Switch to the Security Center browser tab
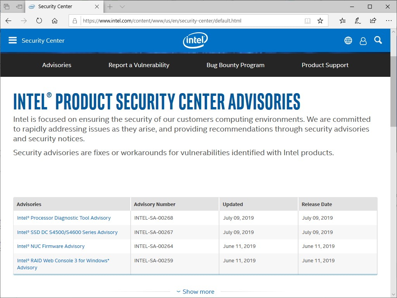The height and width of the screenshot is (298, 397). 60,7
